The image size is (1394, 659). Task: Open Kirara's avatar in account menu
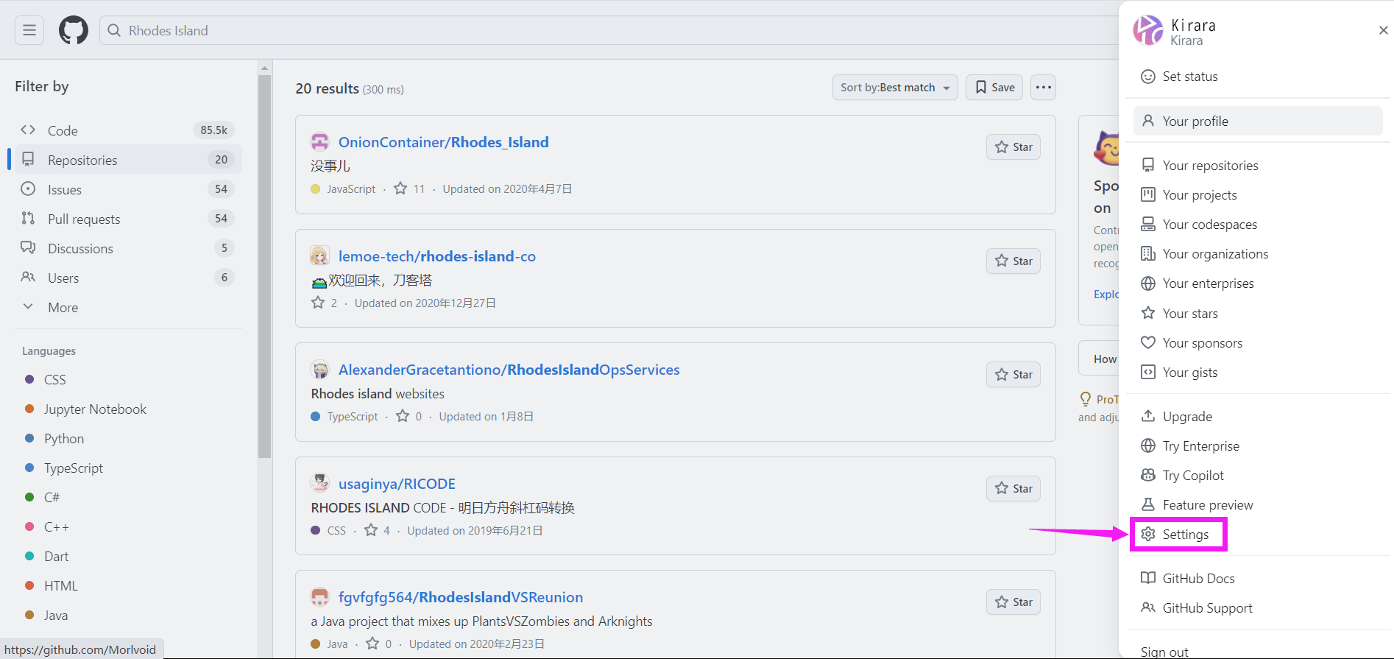tap(1148, 30)
